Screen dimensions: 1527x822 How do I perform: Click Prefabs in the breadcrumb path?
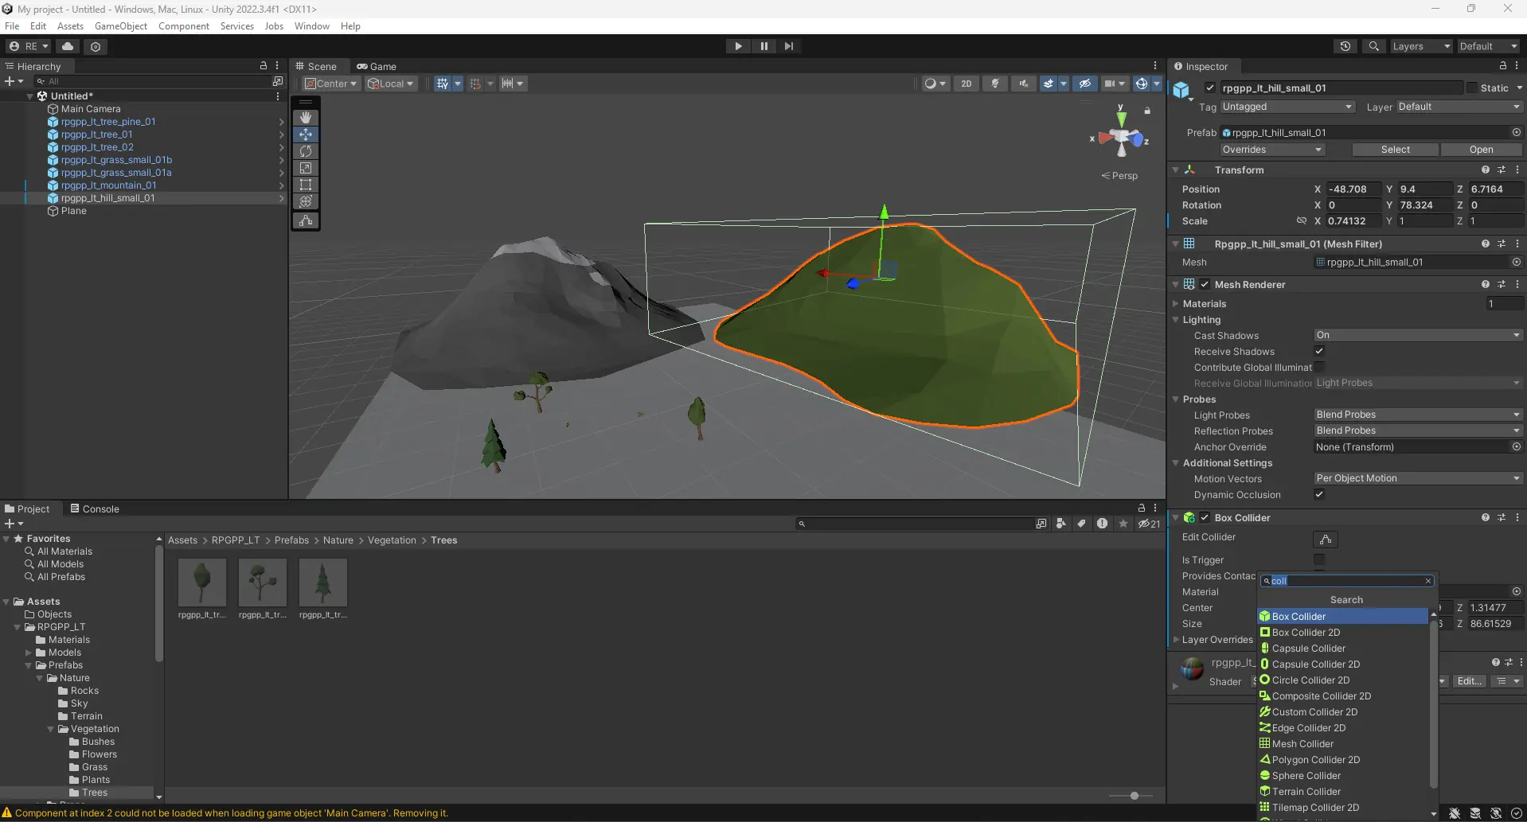point(291,540)
